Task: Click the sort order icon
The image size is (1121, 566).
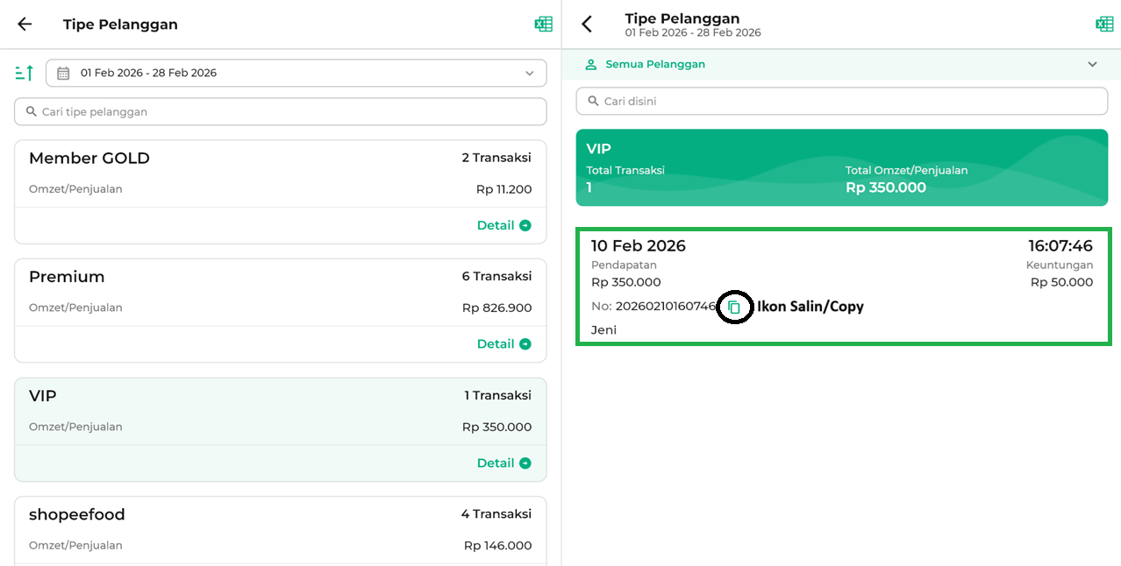Action: pyautogui.click(x=25, y=73)
